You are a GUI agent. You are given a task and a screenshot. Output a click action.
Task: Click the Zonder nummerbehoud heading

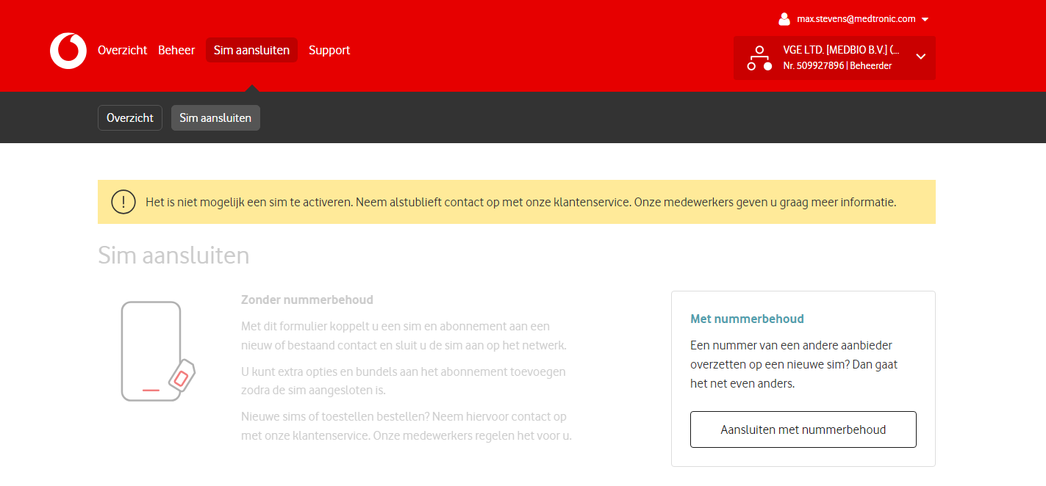pos(307,300)
